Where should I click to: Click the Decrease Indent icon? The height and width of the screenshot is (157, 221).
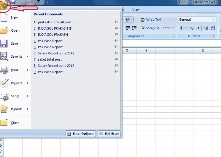pyautogui.click(x=128, y=28)
